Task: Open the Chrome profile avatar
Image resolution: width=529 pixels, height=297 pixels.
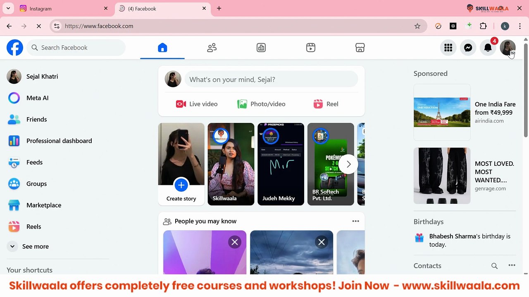Action: (x=505, y=26)
